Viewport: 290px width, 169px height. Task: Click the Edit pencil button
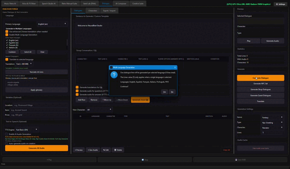click(106, 150)
